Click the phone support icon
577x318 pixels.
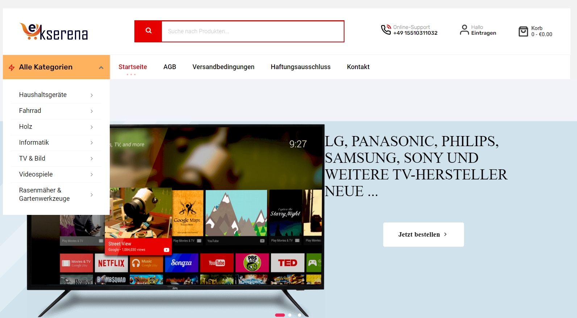click(x=386, y=30)
